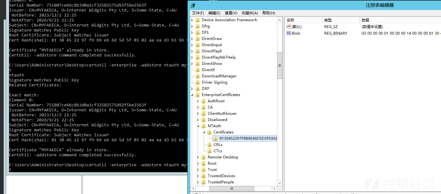Image resolution: width=441 pixels, height=194 pixels.
Task: Collapse the EnterpriseCertificates tree node
Action: point(192,95)
